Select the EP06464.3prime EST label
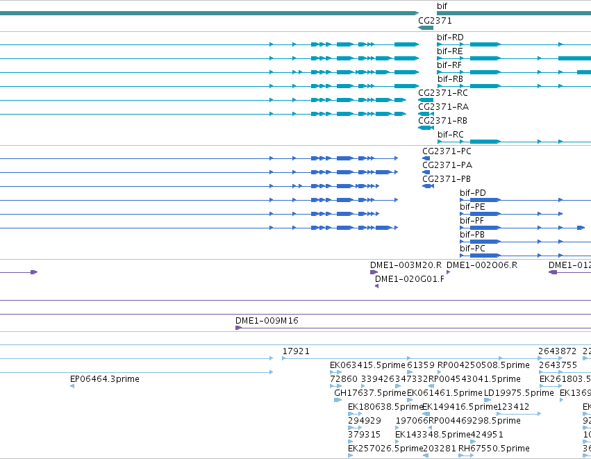This screenshot has width=591, height=459. click(105, 379)
